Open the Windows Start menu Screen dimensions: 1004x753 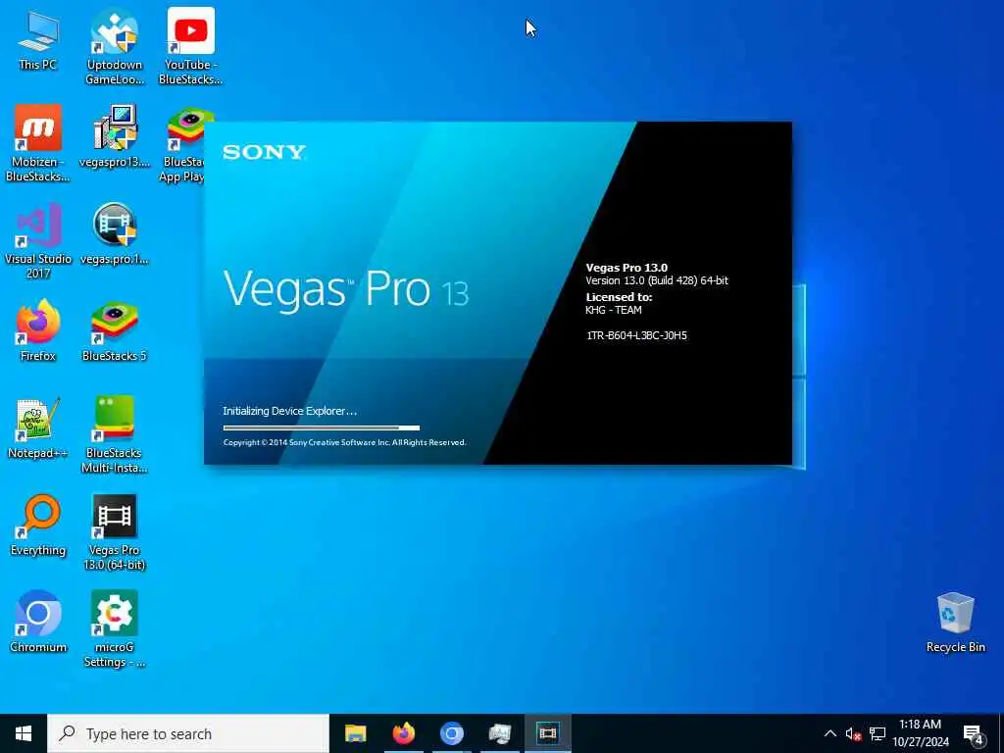click(x=24, y=733)
